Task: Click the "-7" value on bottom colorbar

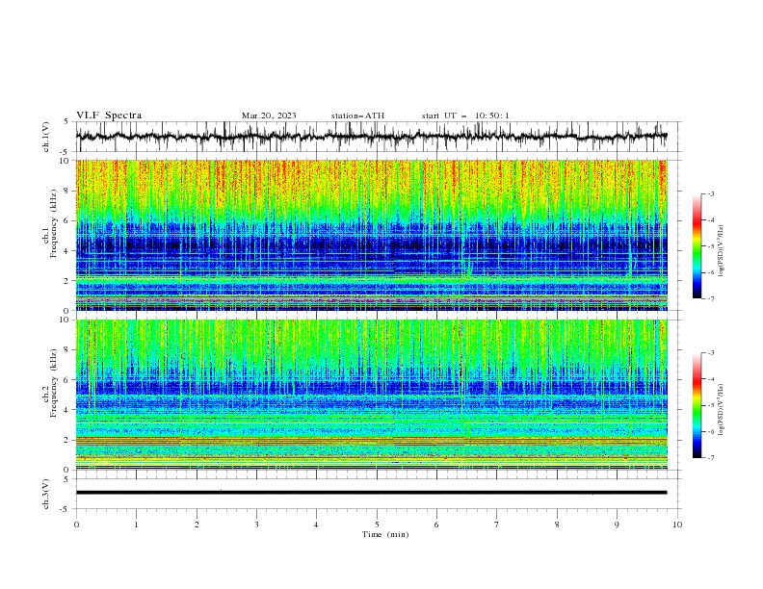Action: coord(710,457)
